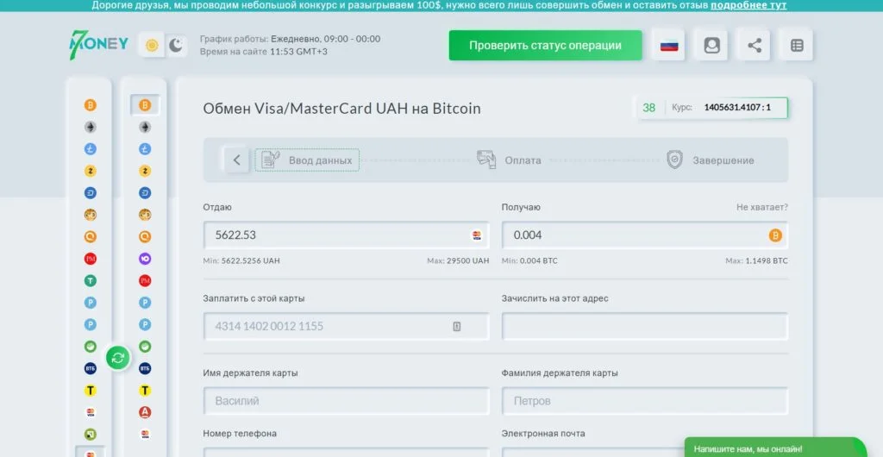
Task: Click the Bitcoin icon in Получаю field
Action: click(775, 235)
